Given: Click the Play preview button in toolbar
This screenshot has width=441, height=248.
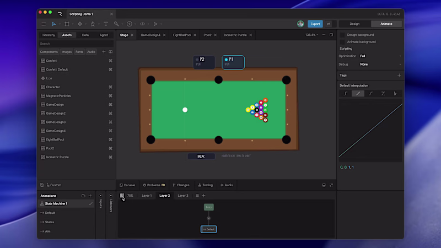Looking at the screenshot, I should [x=155, y=24].
